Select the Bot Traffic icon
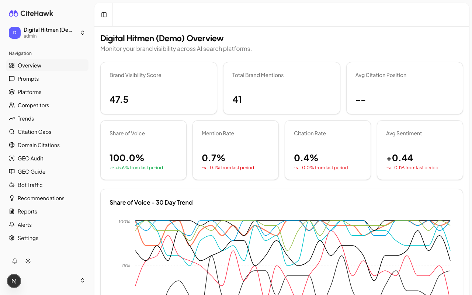The image size is (472, 295). coord(11,185)
